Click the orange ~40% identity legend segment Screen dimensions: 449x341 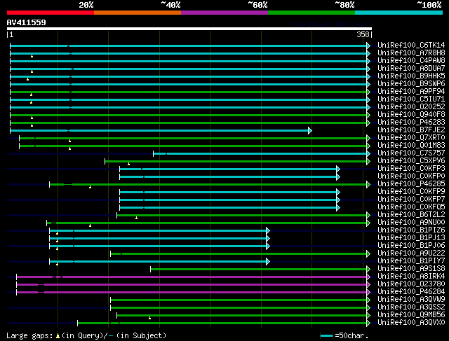click(138, 13)
